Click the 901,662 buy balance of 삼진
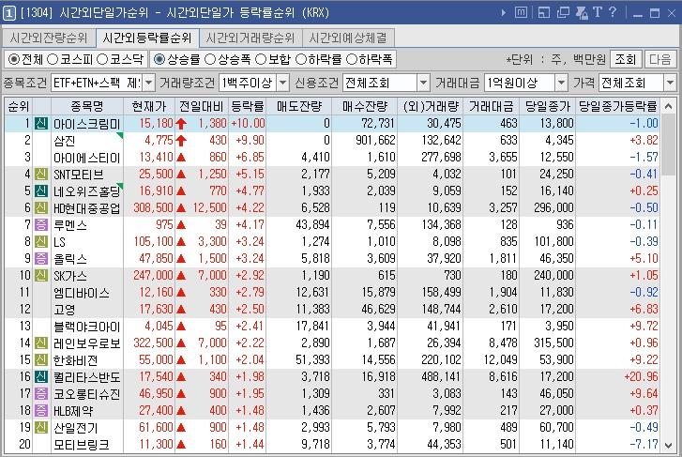Screen dimensions: 682x457 (x=375, y=140)
